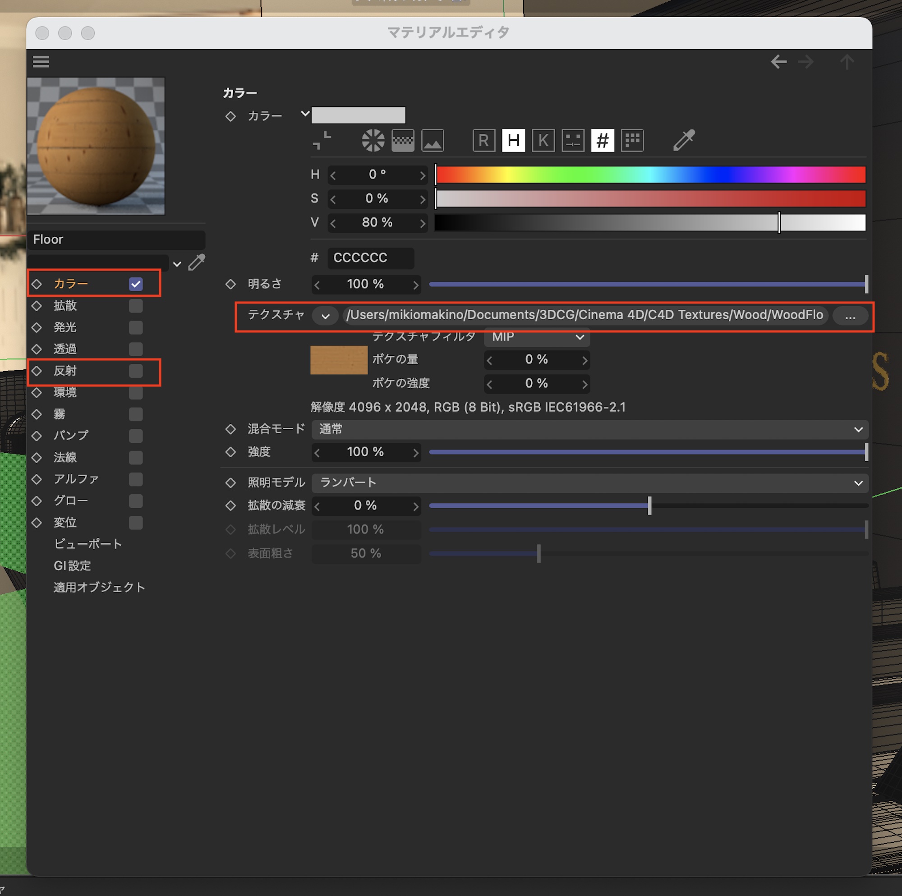Disable the カラー channel checkbox
The height and width of the screenshot is (896, 902).
(x=136, y=284)
